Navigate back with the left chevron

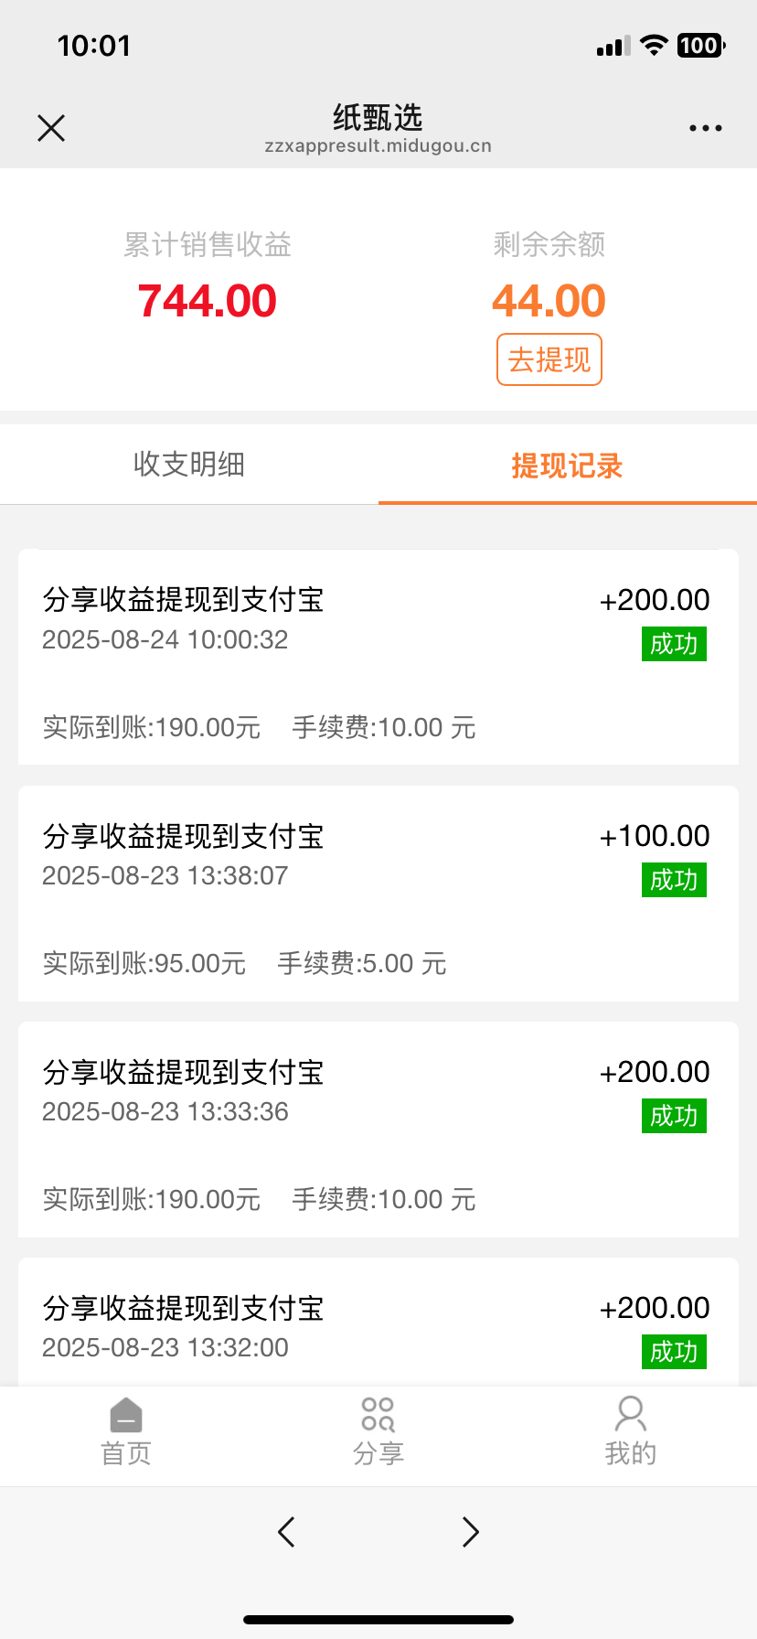286,1531
